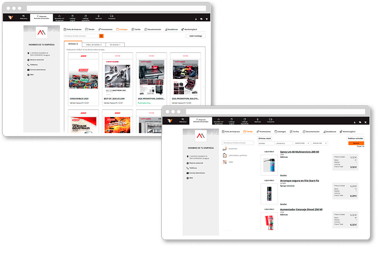Image resolution: width=384 pixels, height=259 pixels.
Task: Open the Accesorios category icon
Action: pyautogui.click(x=225, y=149)
